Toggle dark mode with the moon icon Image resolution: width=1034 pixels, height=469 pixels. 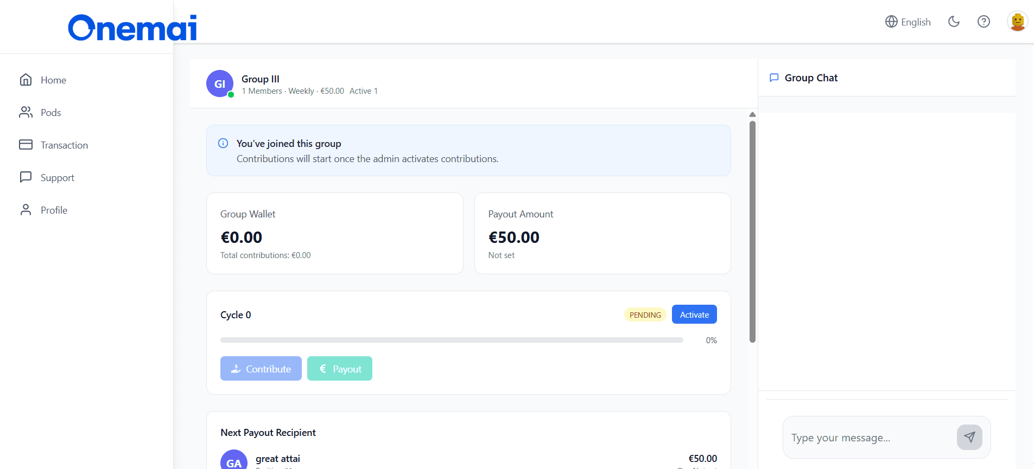pyautogui.click(x=954, y=22)
